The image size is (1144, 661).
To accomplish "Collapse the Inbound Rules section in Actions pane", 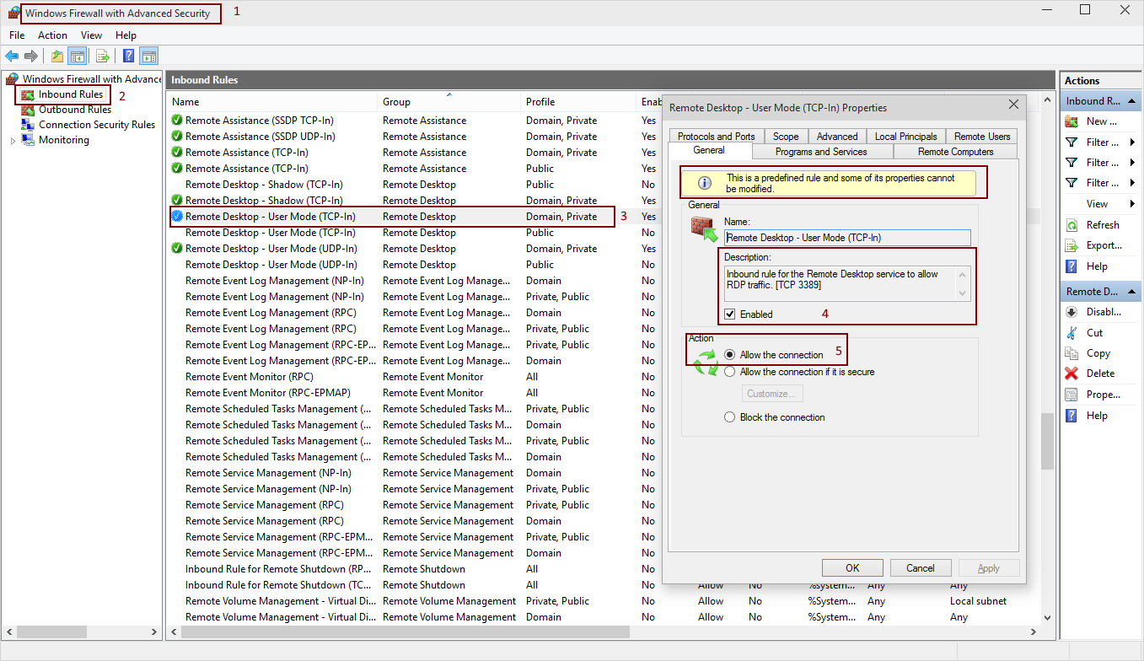I will [x=1132, y=101].
